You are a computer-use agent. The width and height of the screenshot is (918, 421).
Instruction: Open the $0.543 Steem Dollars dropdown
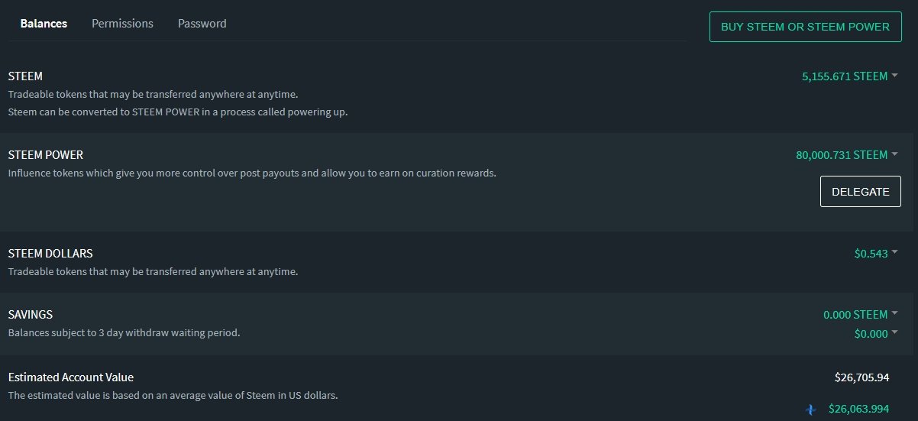coord(876,254)
